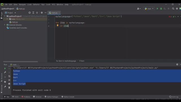
Task: Open the Tools menu
Action: coord(48,5)
